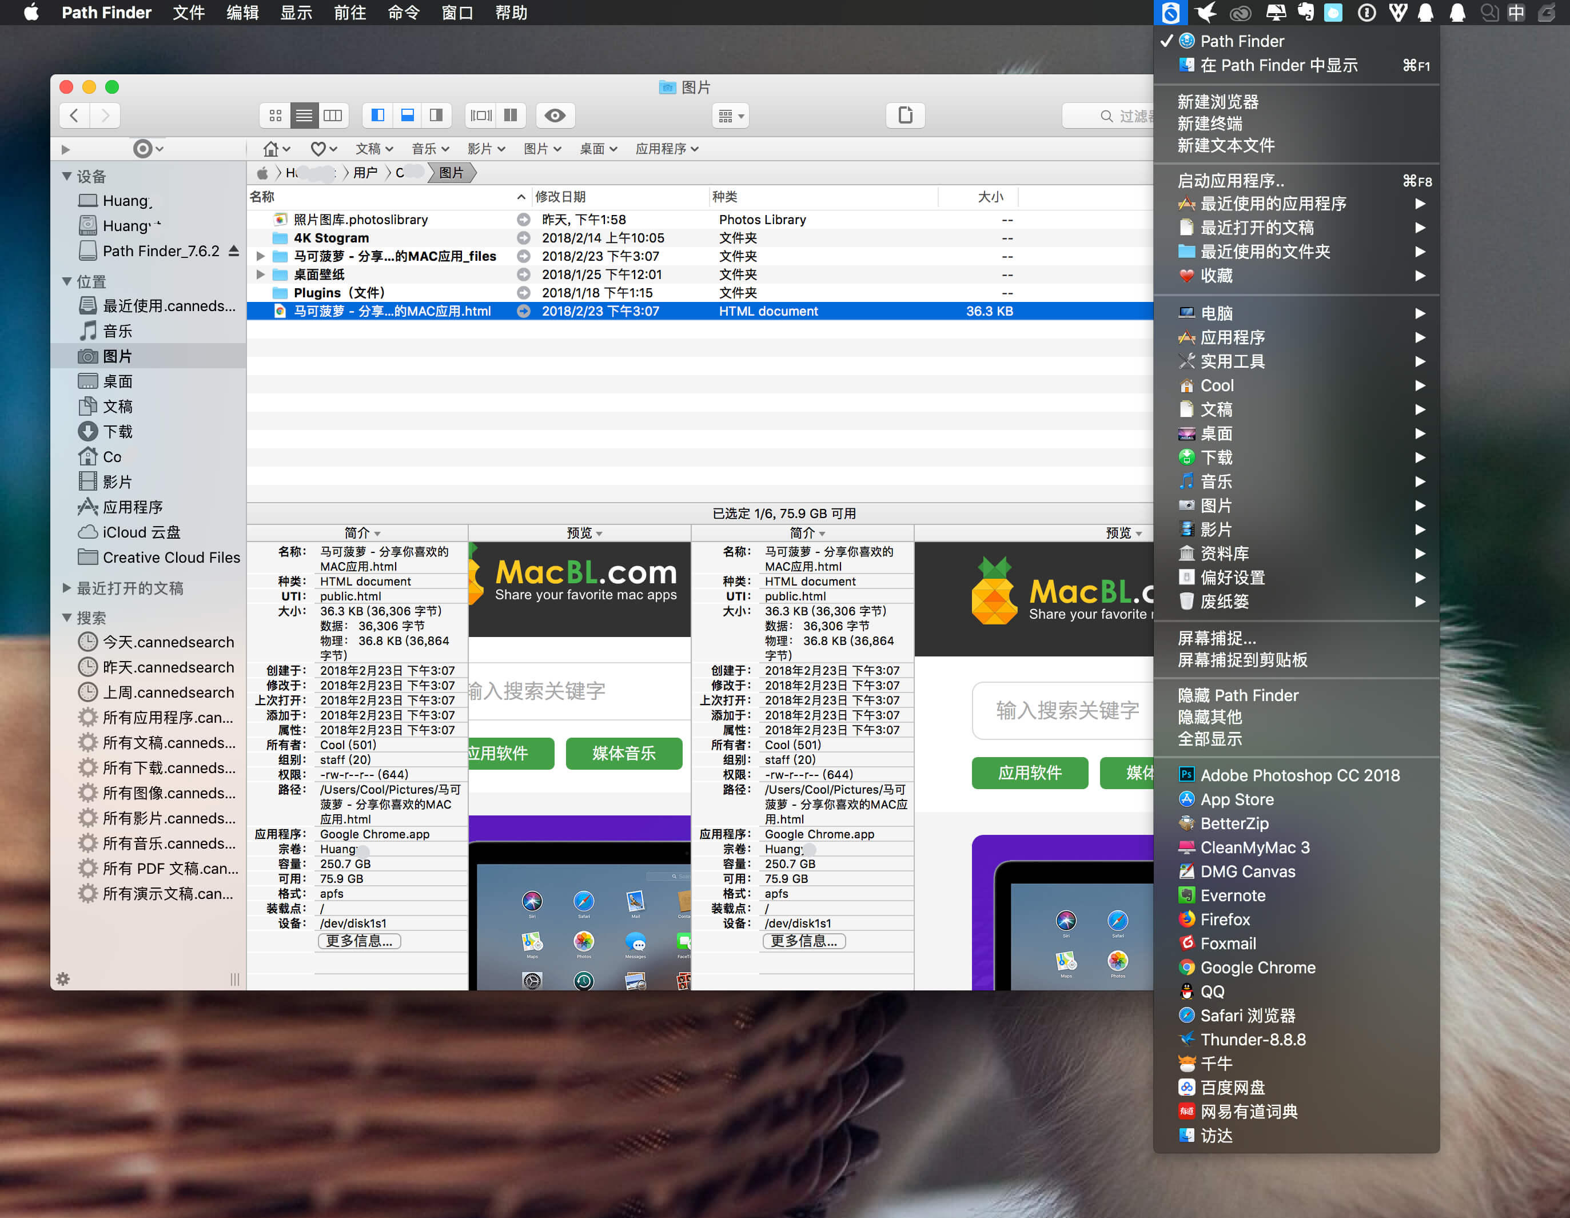The height and width of the screenshot is (1218, 1570).
Task: Click 图片 segment in path bar
Action: click(x=452, y=173)
